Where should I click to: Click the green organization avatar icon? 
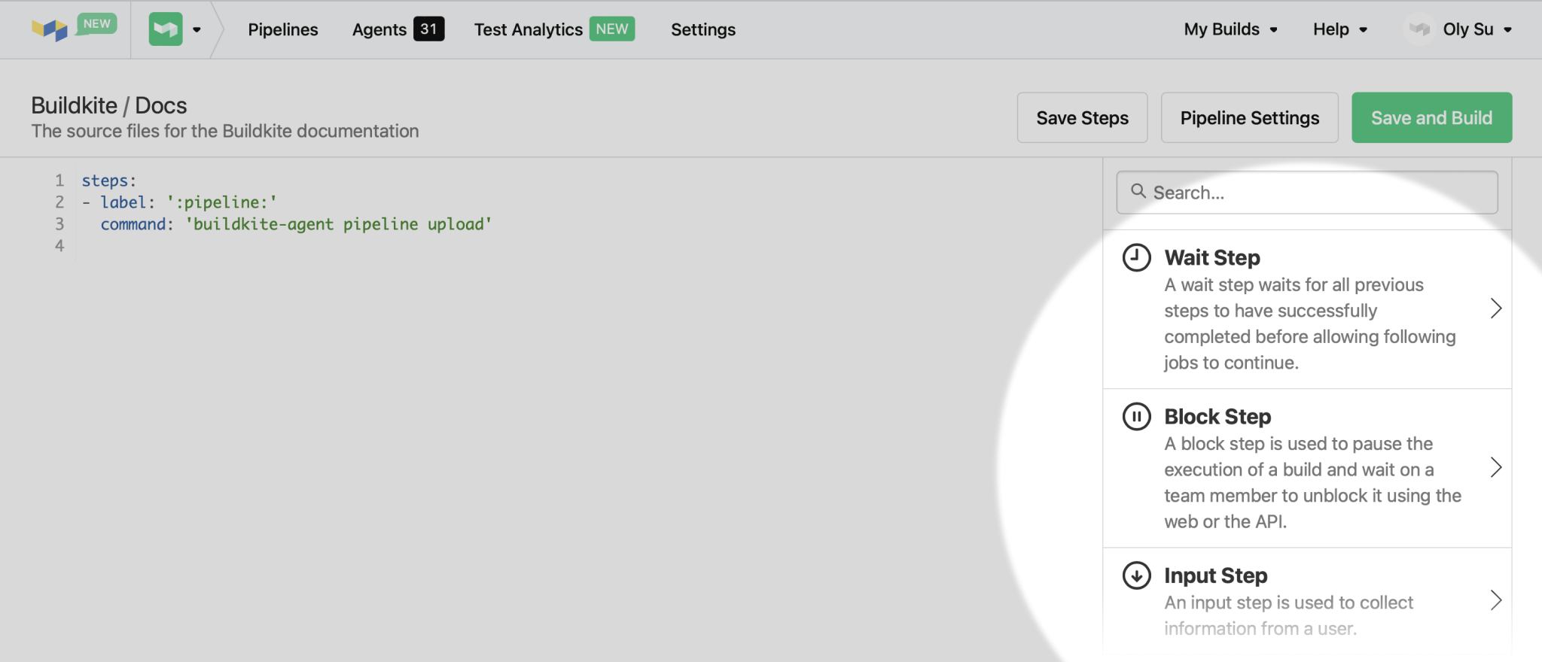(x=166, y=29)
